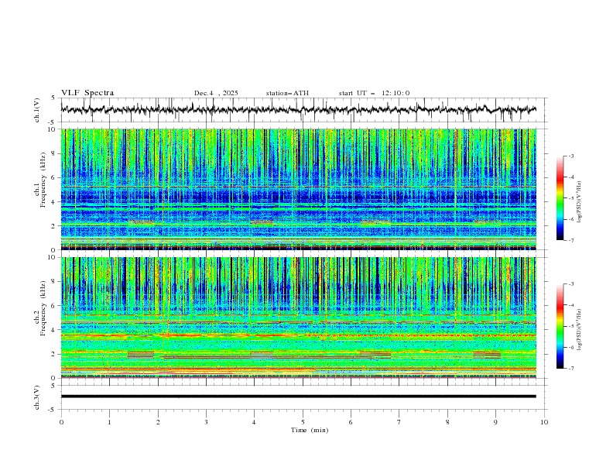Click the ch.1 waveform trace

pos(298,110)
